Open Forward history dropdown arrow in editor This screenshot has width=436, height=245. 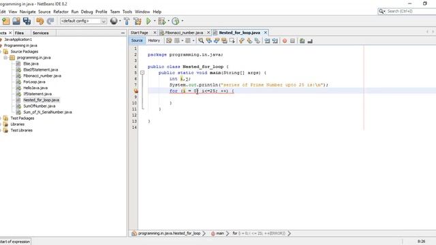tap(193, 41)
